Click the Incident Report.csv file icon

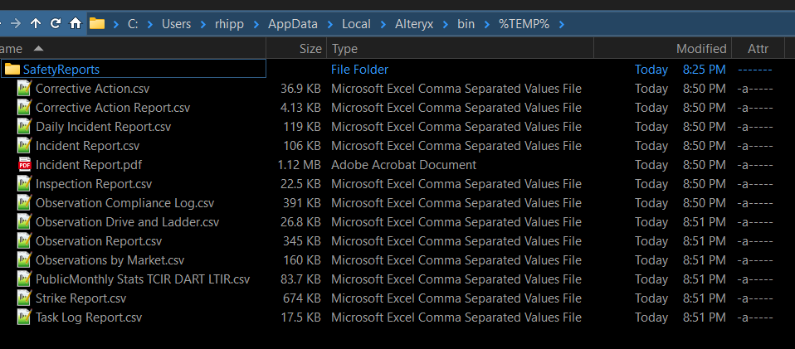pyautogui.click(x=24, y=146)
